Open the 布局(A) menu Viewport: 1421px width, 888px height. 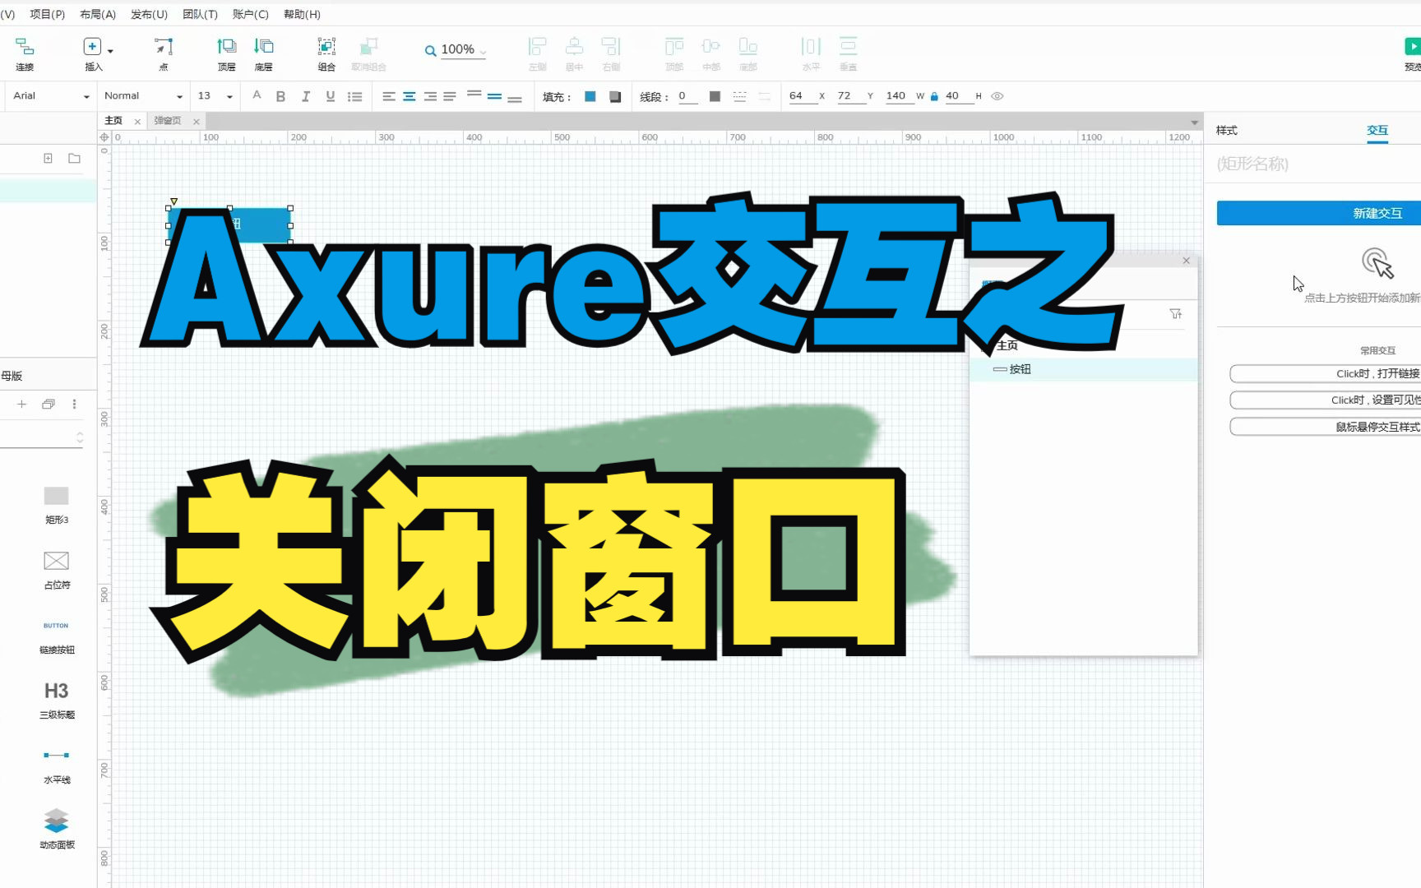click(x=98, y=14)
